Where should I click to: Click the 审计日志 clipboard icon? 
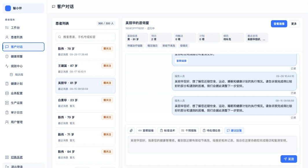[7, 112]
